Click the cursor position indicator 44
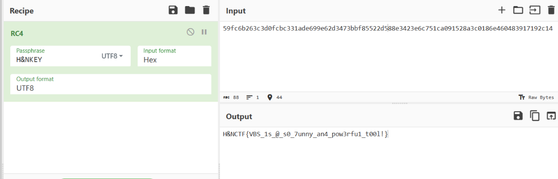558x179 pixels. (x=274, y=97)
